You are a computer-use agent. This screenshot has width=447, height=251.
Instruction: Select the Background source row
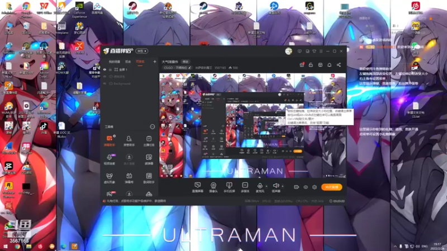click(x=130, y=84)
